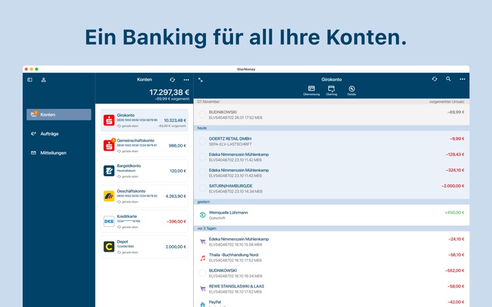Open the GOERTZ RETAIL GMBH transaction
Image resolution: width=492 pixels, height=307 pixels.
point(331,141)
